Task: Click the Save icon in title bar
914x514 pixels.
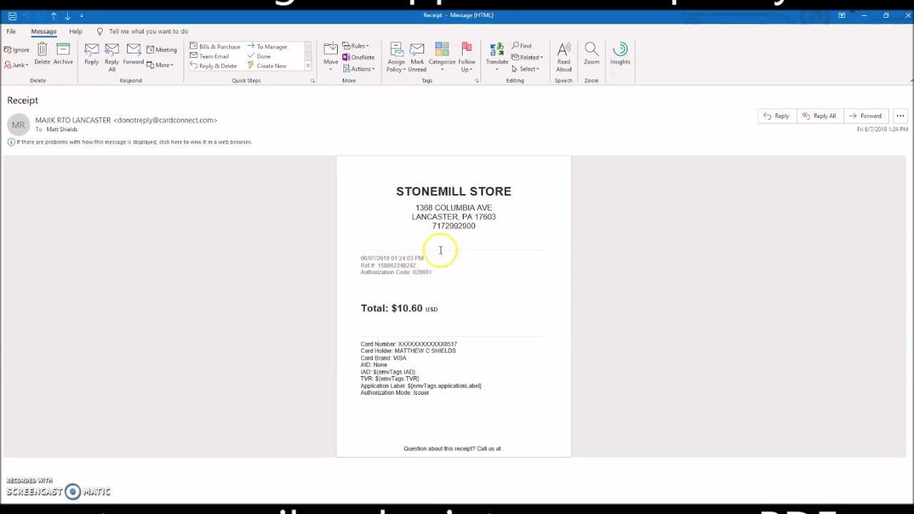Action: click(12, 16)
